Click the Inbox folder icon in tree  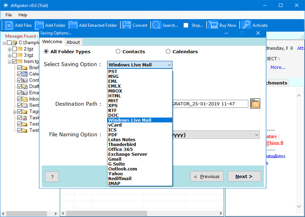click(25, 99)
